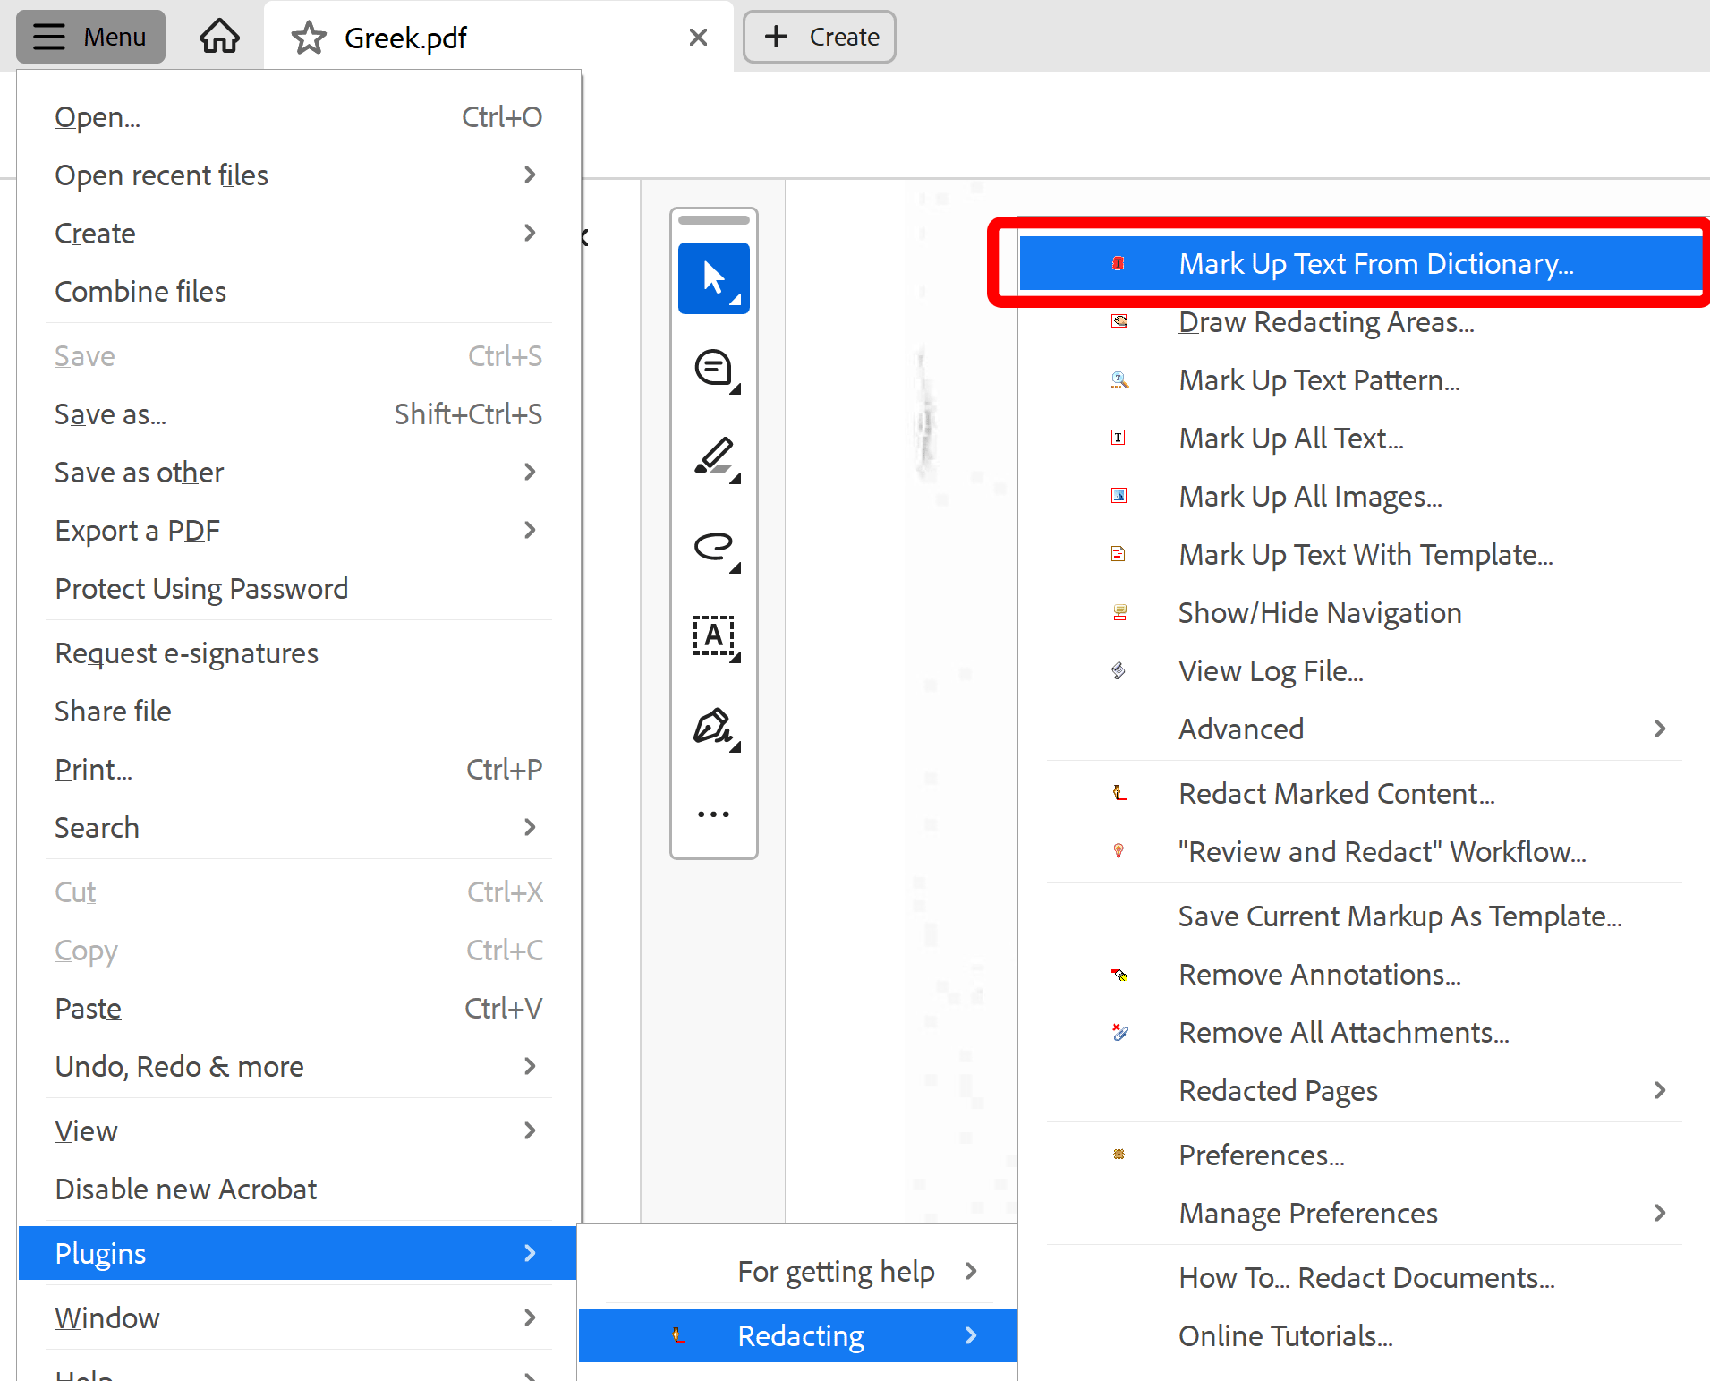Click the Create button
1710x1381 pixels.
coord(819,37)
